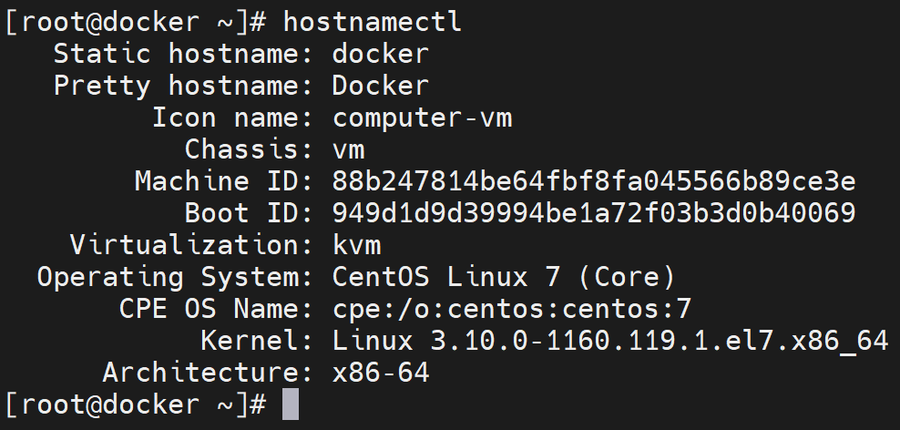Click the Machine ID hash value
This screenshot has width=900, height=430.
pos(594,181)
